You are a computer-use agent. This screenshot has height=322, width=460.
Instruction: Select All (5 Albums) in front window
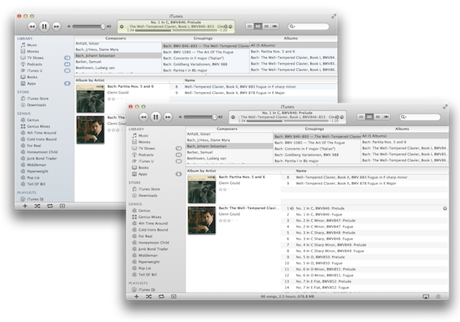pos(405,136)
